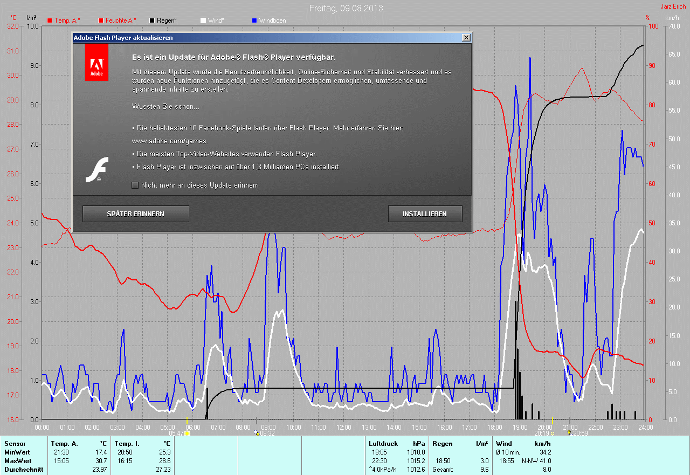Image resolution: width=690 pixels, height=475 pixels.
Task: Select the 'Feuchte A.*' legend label
Action: click(121, 20)
